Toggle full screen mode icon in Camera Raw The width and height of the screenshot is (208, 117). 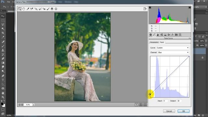(145, 9)
